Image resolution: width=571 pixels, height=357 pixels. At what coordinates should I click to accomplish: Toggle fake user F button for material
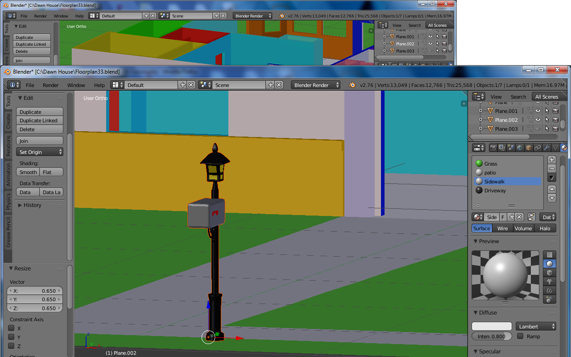[x=503, y=217]
